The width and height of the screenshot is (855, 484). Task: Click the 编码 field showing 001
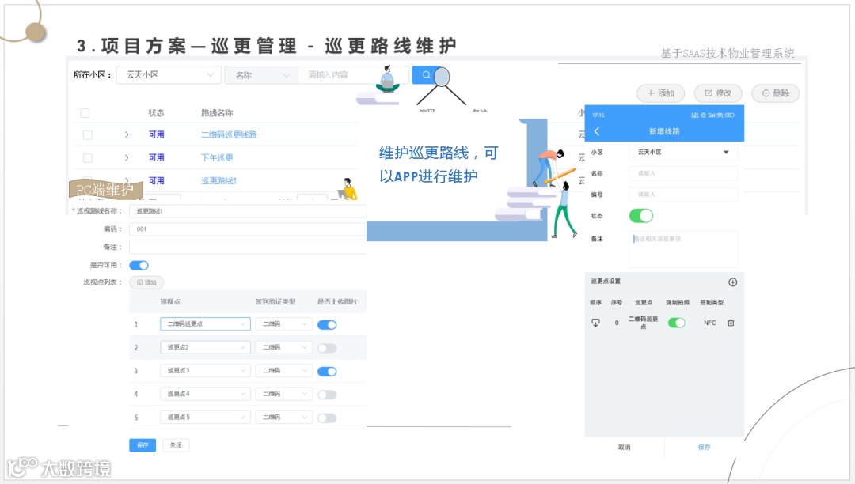[248, 229]
